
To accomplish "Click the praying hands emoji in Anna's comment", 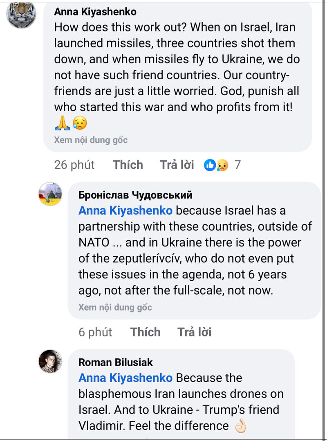I will click(x=62, y=123).
